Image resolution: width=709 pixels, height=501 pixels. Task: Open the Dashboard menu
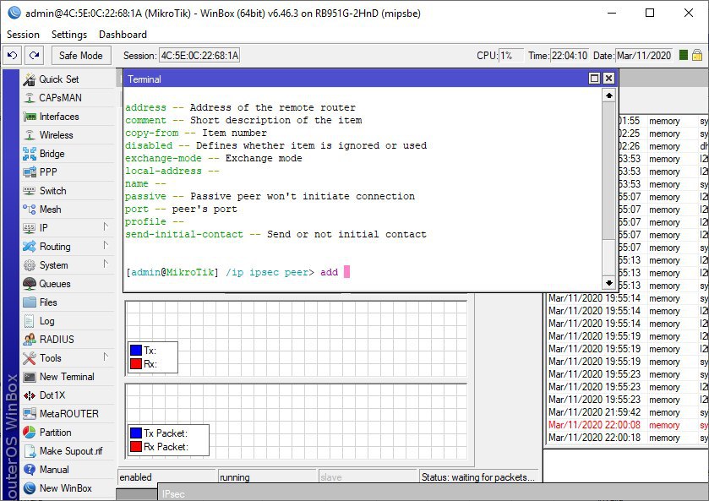point(123,35)
